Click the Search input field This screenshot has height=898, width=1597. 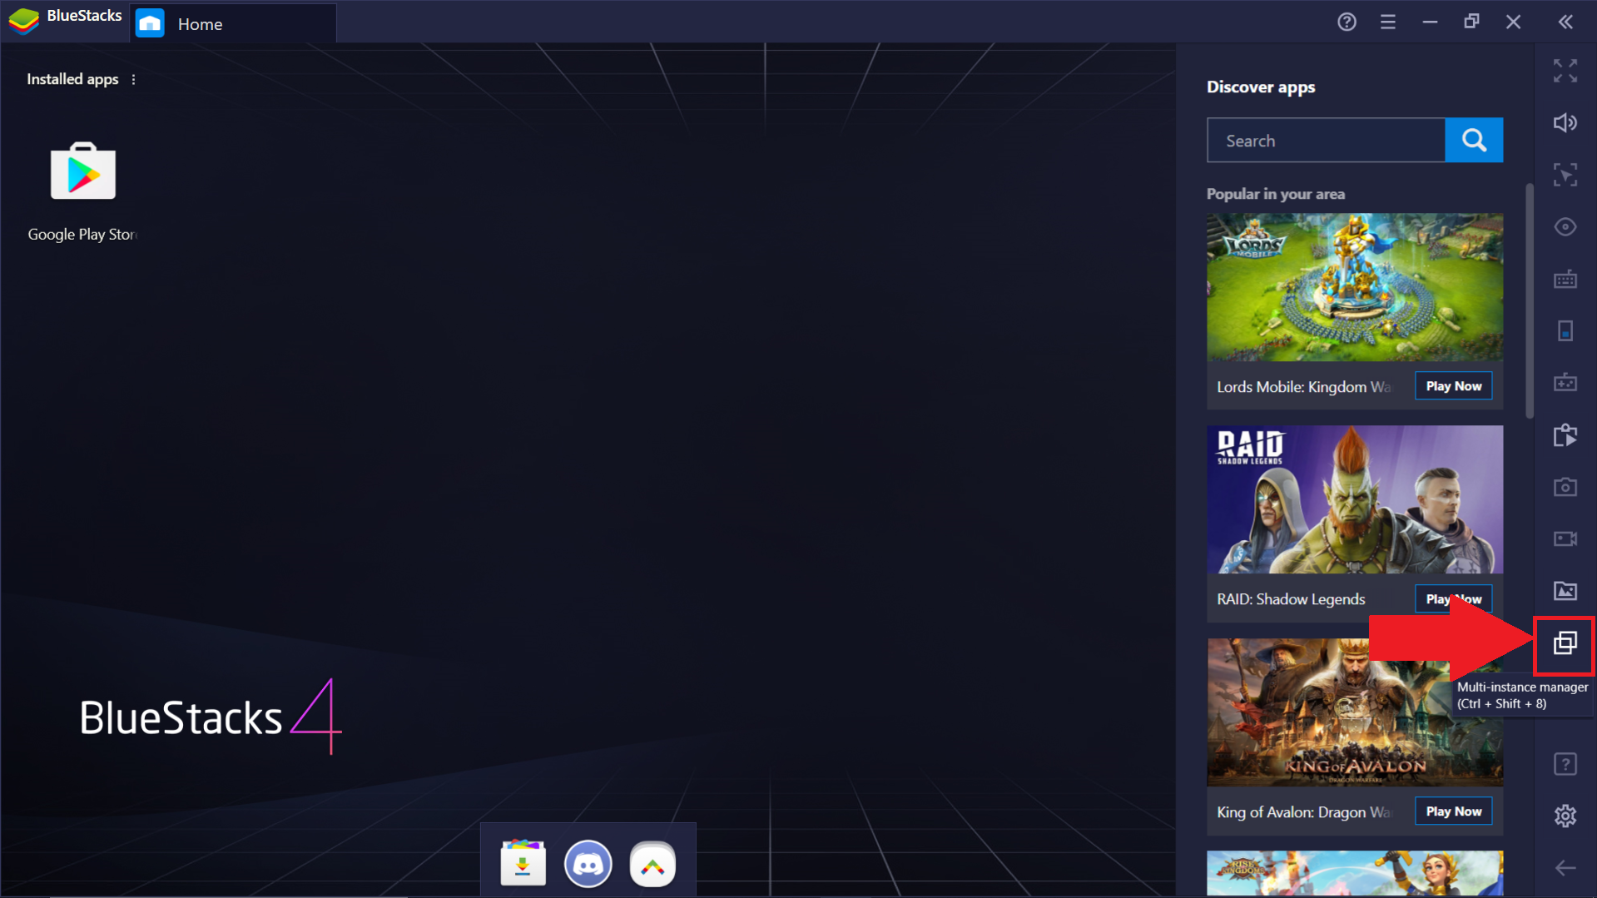1326,141
